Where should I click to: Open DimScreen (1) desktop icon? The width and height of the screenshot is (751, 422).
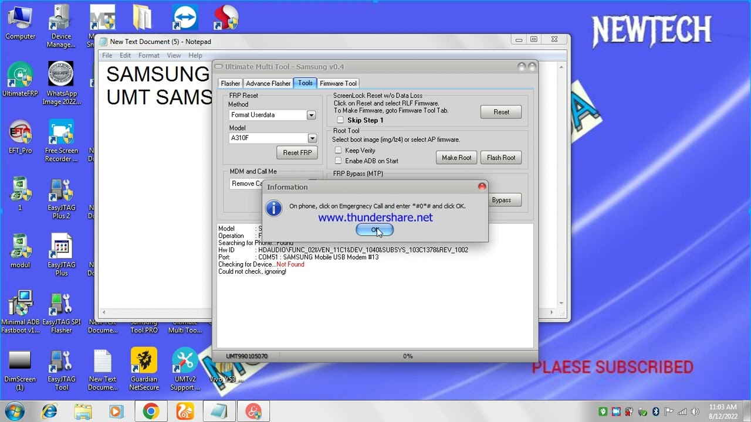coord(21,370)
